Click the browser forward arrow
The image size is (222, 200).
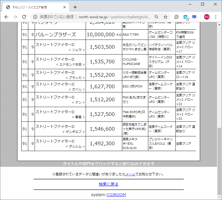pyautogui.click(x=15, y=17)
